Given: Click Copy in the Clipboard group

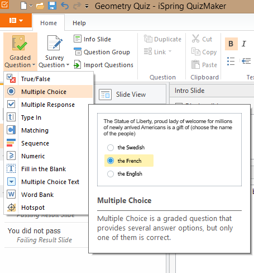Looking at the screenshot, I should click(x=204, y=52).
